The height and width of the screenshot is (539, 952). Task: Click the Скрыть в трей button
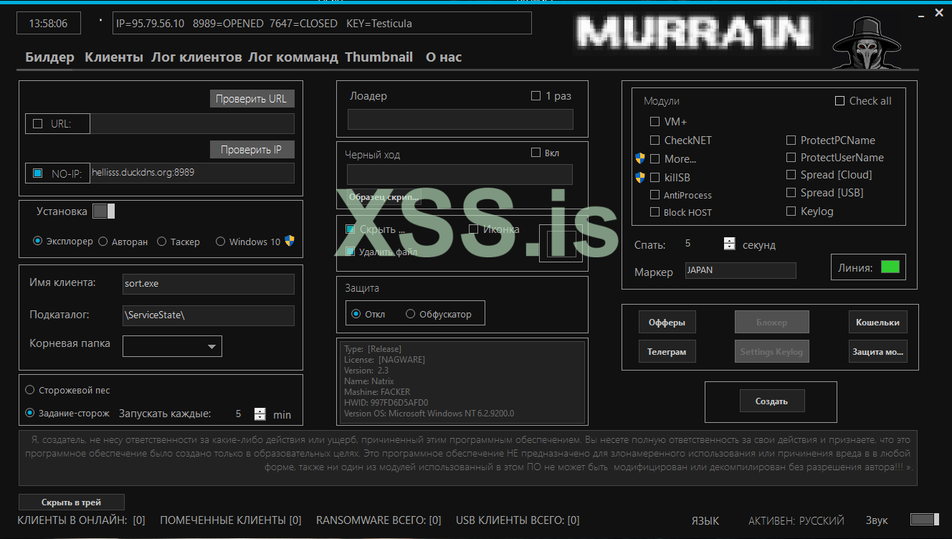pyautogui.click(x=72, y=502)
